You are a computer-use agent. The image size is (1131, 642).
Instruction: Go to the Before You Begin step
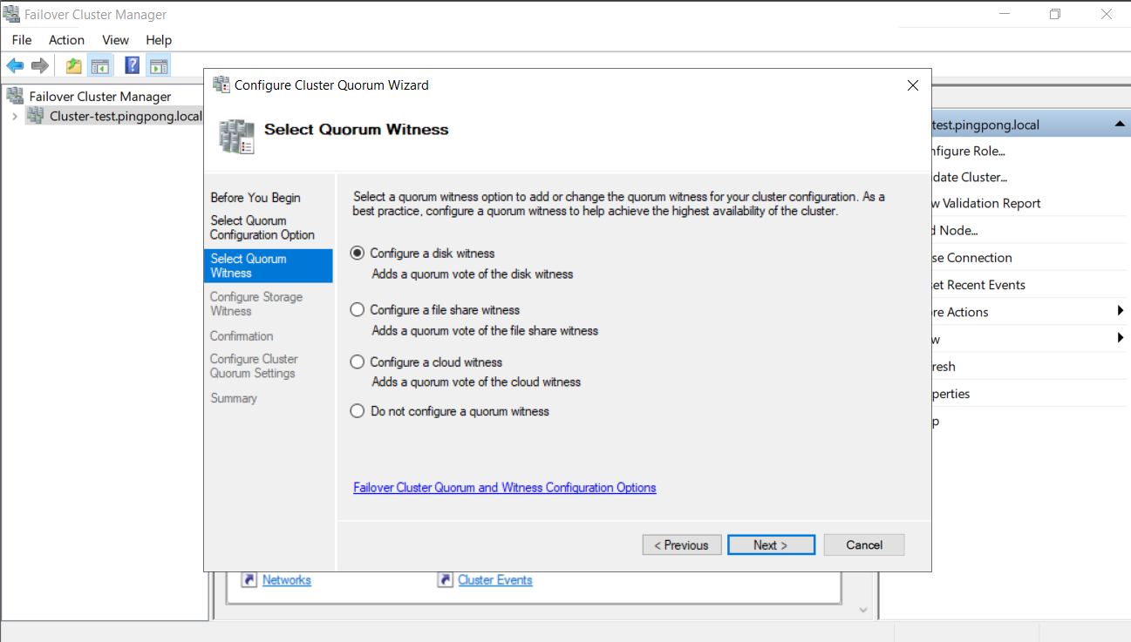pos(255,198)
